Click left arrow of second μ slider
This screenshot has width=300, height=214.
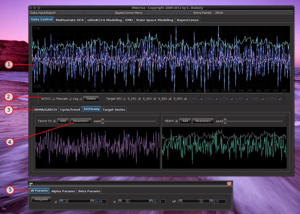121,201
